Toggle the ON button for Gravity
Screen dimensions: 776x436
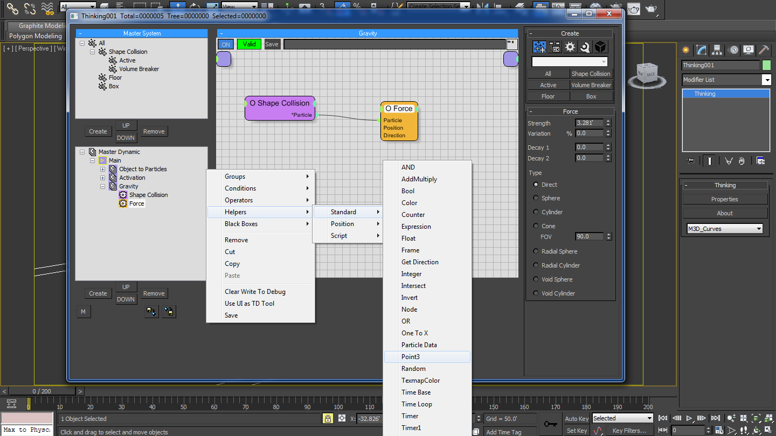click(x=226, y=44)
